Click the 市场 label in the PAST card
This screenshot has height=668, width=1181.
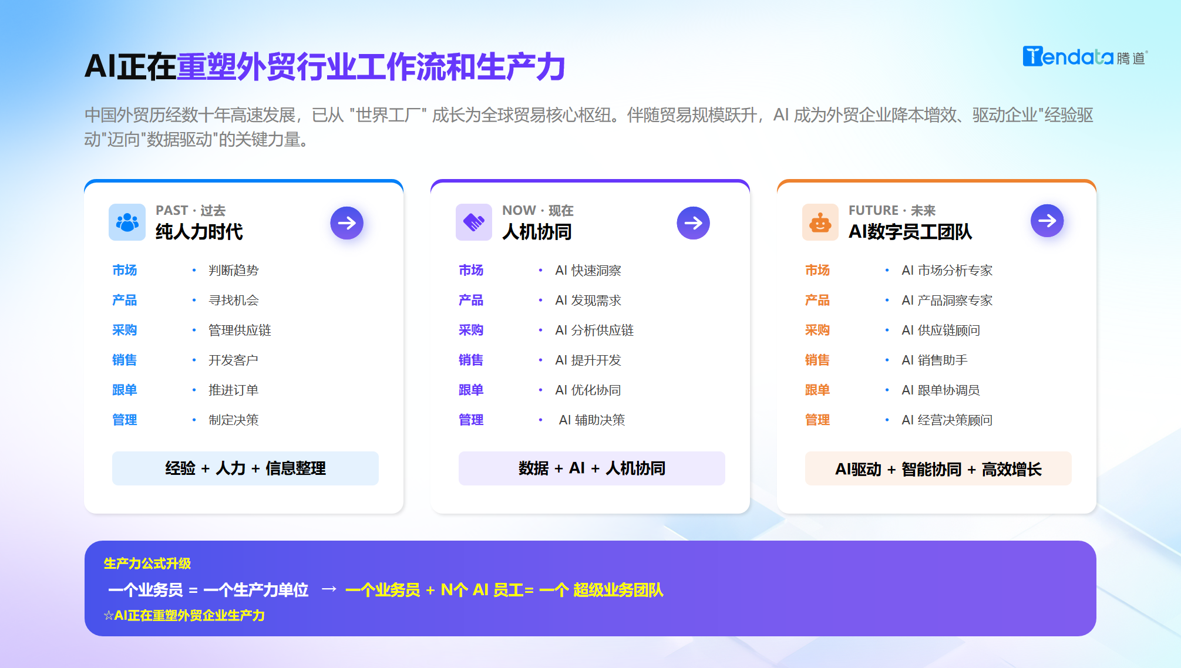(125, 270)
